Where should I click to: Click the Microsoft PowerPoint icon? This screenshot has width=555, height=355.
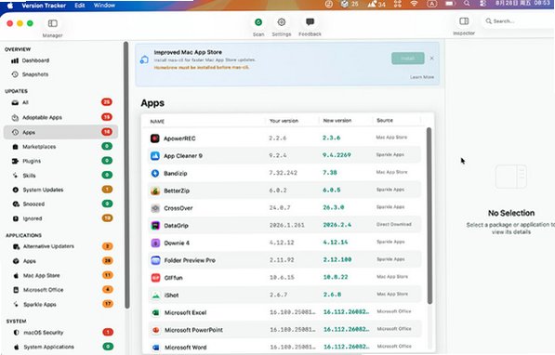[x=155, y=330]
